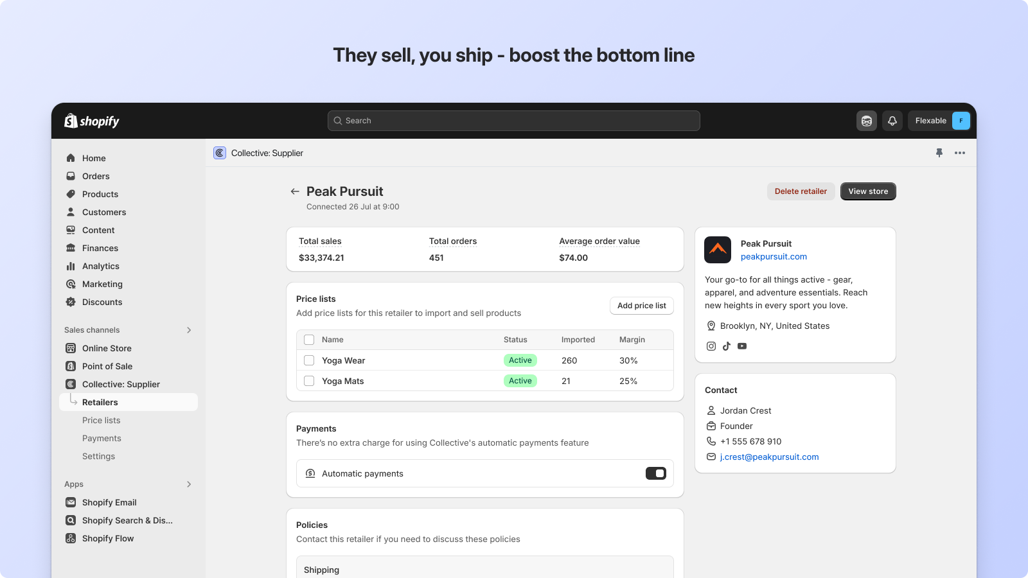
Task: Select all price lists via header checkbox
Action: 309,340
